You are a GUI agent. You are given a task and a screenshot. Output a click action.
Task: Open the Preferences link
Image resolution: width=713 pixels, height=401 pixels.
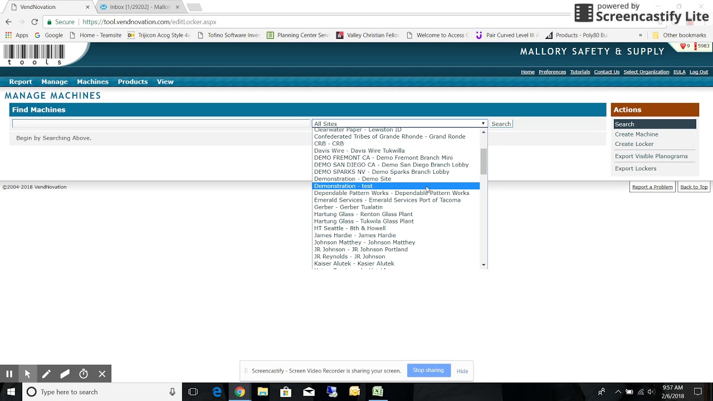coord(552,72)
